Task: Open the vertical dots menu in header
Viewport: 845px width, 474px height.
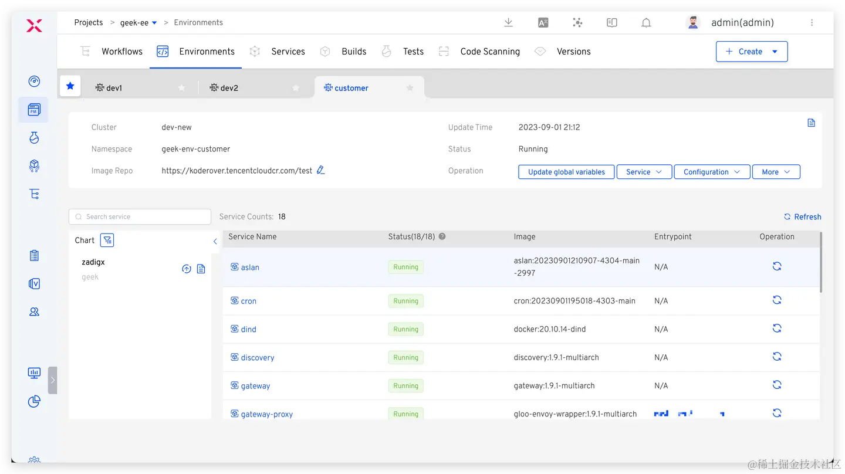Action: [812, 22]
